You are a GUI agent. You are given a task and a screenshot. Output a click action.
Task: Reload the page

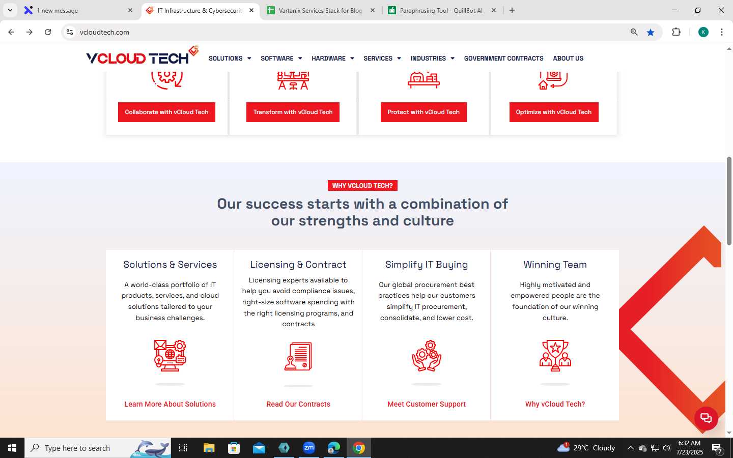coord(48,32)
